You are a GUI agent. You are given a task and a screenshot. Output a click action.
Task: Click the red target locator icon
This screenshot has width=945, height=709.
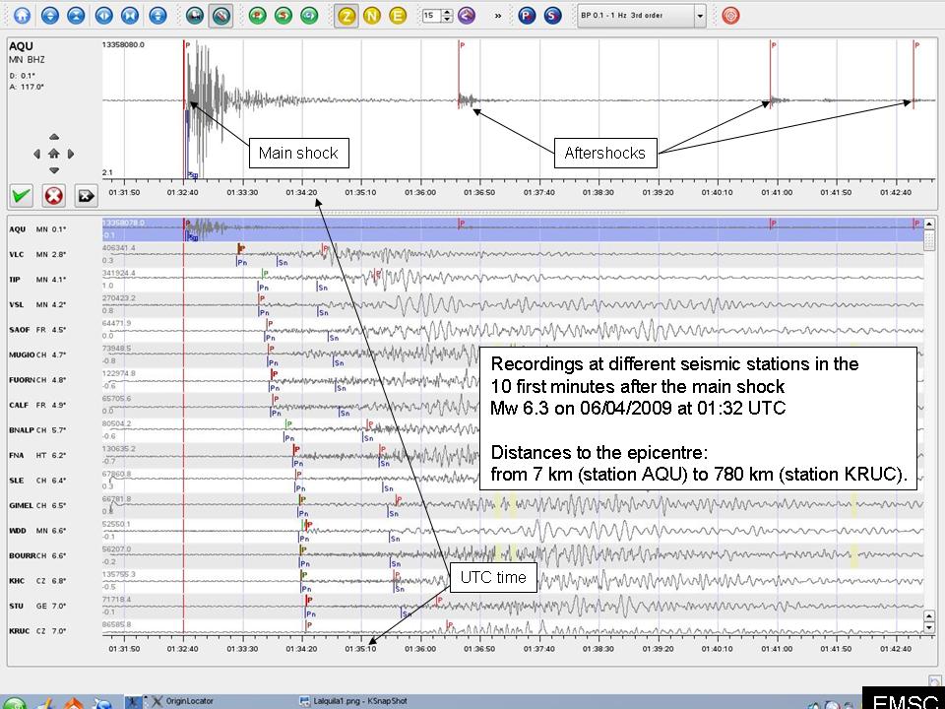(730, 16)
